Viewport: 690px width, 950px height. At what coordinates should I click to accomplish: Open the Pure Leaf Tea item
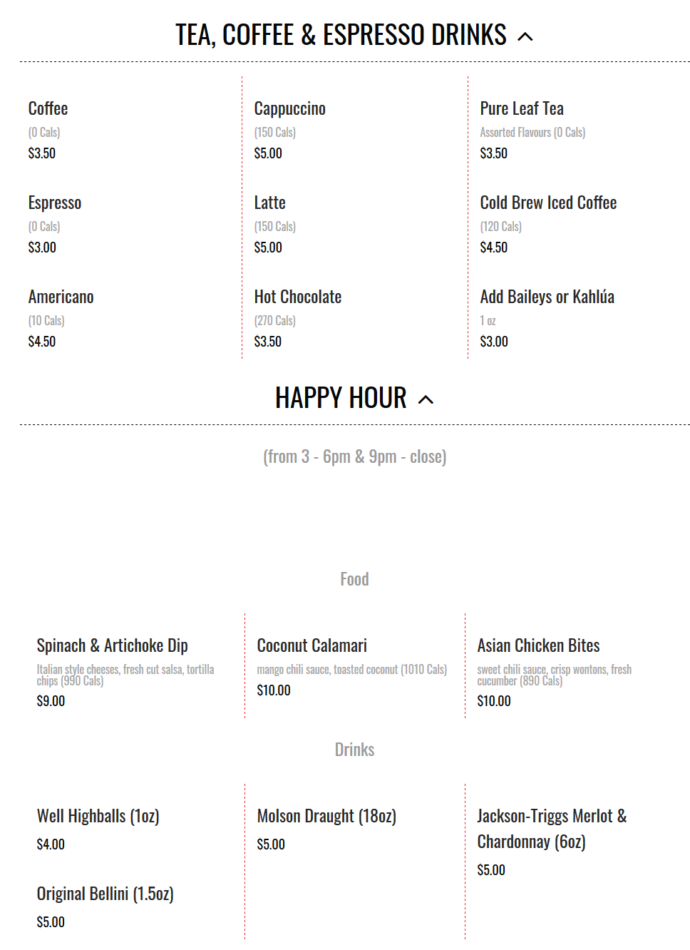(x=522, y=108)
